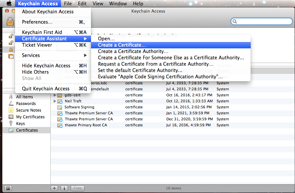The image size is (295, 193).
Task: Click the Thawte Premium Server CA icon expiring Jan 1, 2021
Action: click(60, 113)
